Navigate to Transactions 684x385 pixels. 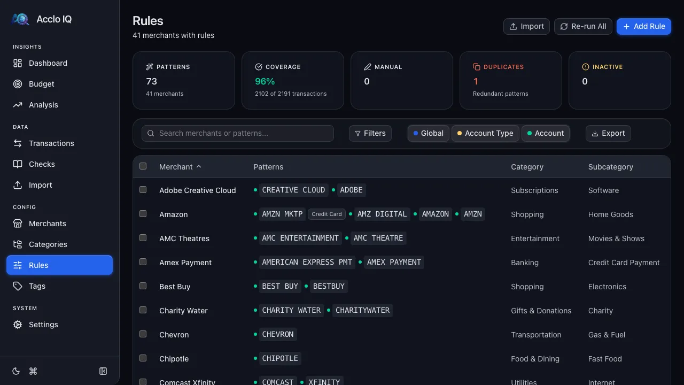click(x=59, y=143)
